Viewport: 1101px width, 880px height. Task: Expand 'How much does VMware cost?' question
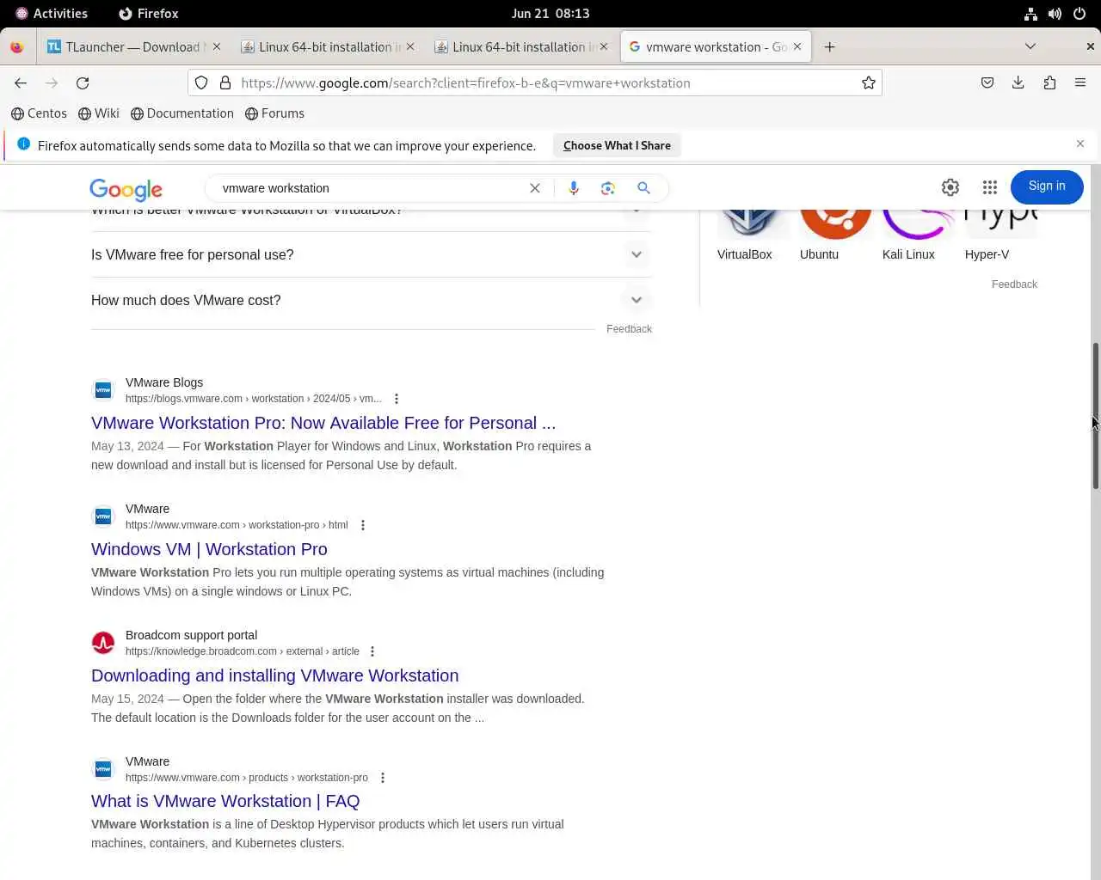pos(371,300)
